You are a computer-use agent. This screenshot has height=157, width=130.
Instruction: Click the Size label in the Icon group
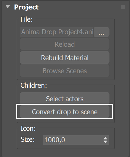(28, 139)
